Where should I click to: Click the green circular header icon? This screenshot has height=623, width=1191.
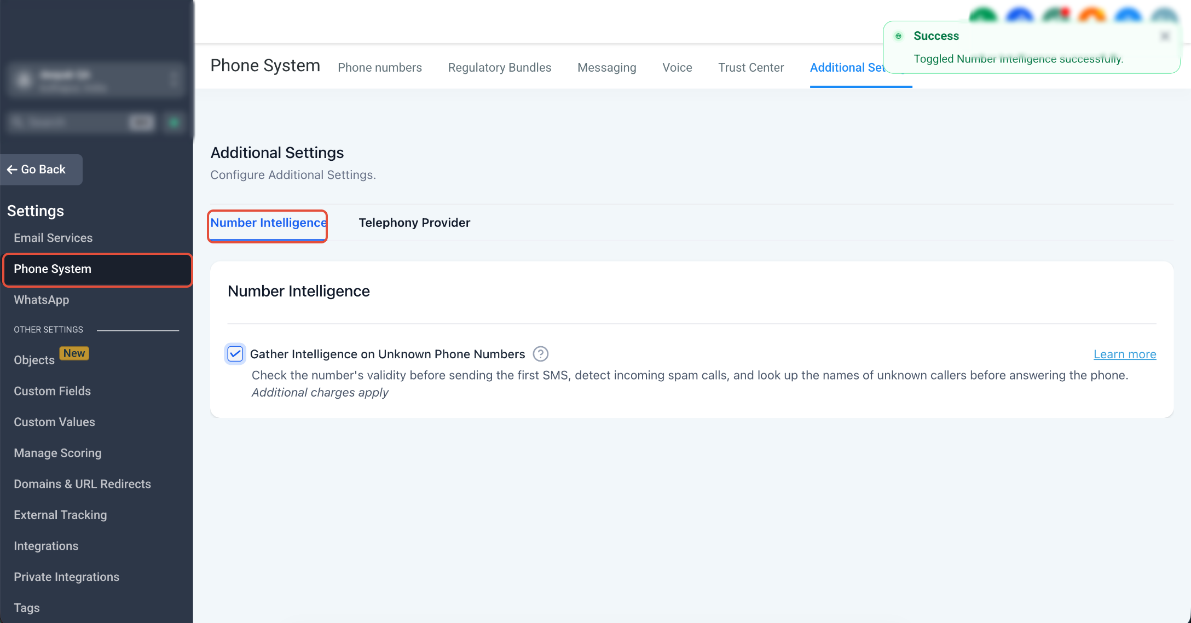click(x=983, y=15)
